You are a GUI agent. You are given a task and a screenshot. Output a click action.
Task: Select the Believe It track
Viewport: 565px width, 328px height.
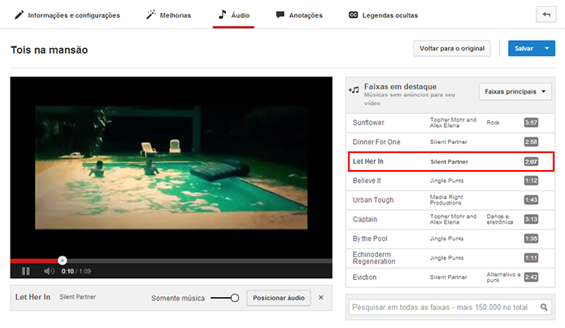(450, 181)
